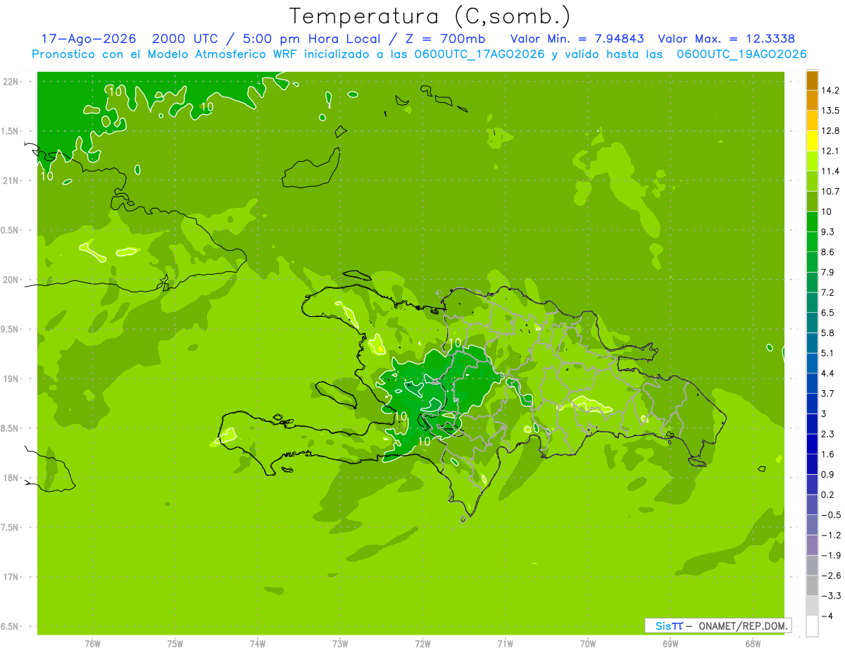Click the colorbar value 12.1
Viewport: 845px width, 653px height.
832,151
